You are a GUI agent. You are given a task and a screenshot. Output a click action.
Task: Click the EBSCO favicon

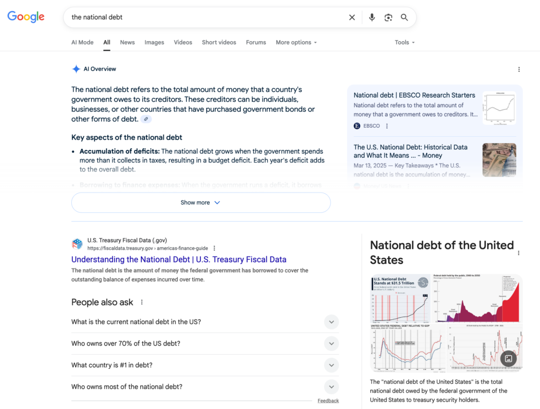click(x=357, y=126)
